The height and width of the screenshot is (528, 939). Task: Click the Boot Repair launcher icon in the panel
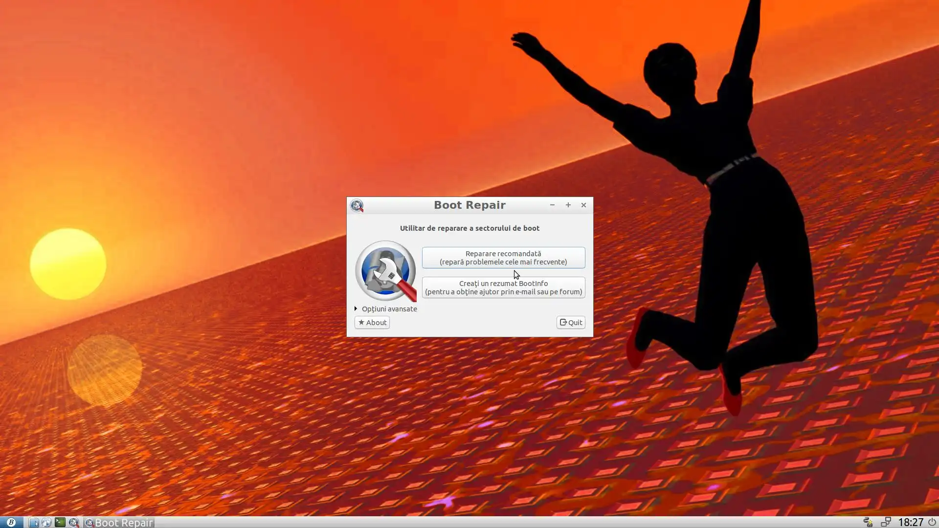[x=73, y=522]
